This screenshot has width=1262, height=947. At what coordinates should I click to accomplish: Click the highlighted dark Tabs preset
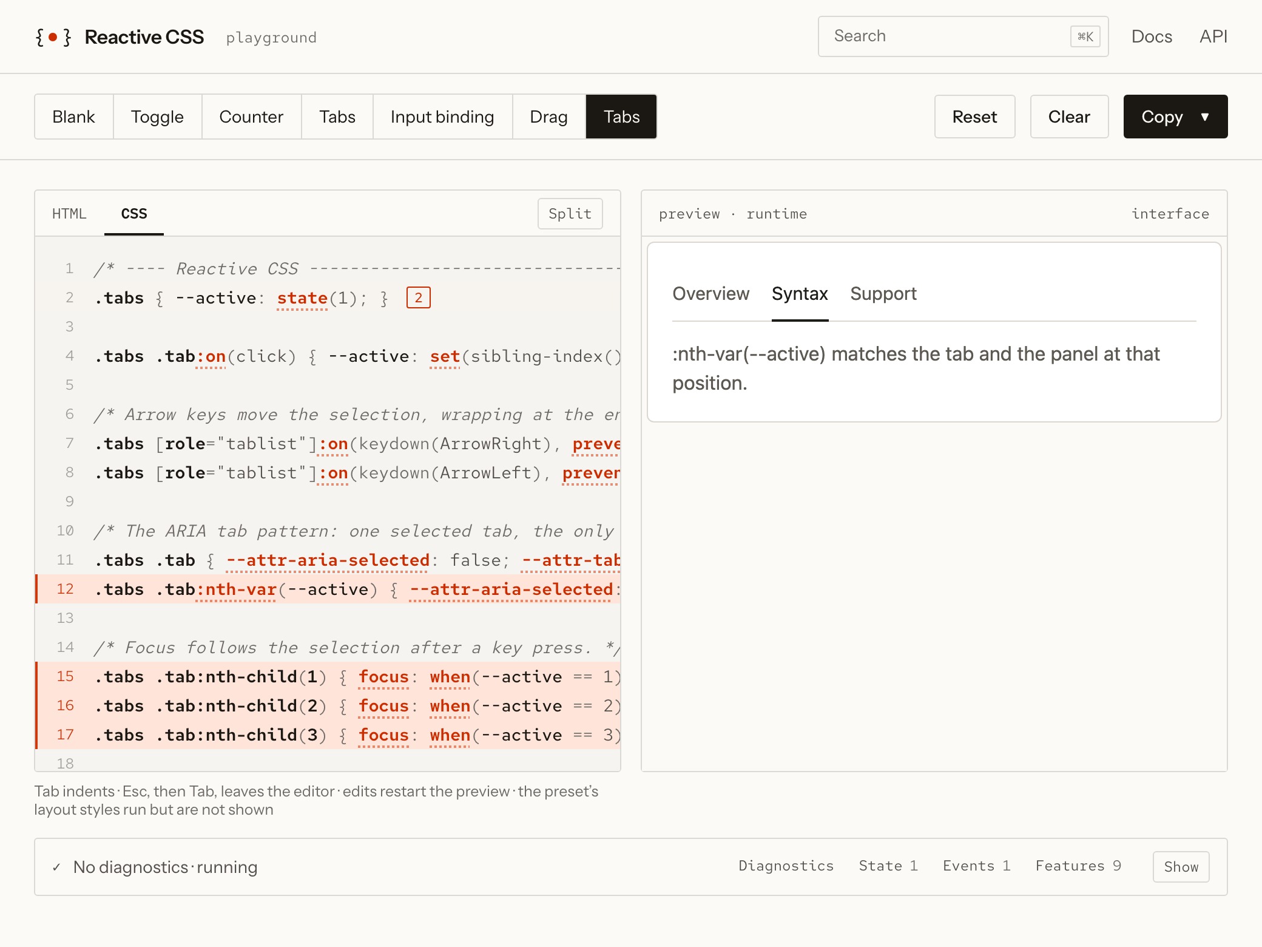(x=621, y=117)
